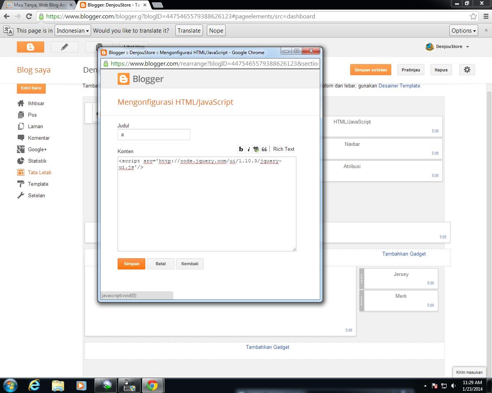Edit the Merk gadget

[430, 305]
